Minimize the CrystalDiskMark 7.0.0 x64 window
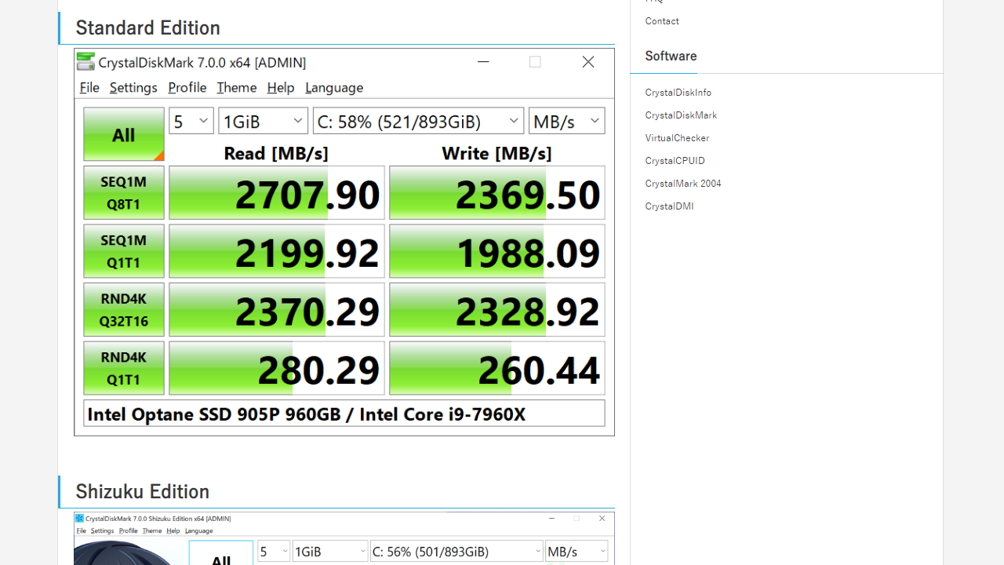Image resolution: width=1004 pixels, height=565 pixels. point(483,62)
